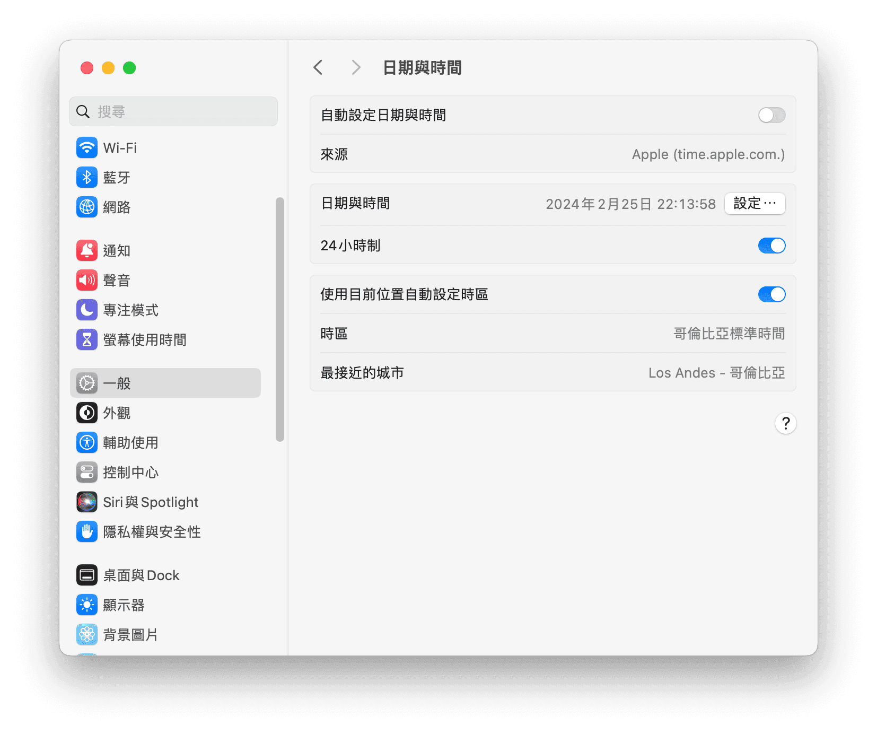Open the 桌面與 Dock icon
This screenshot has height=734, width=877.
[x=87, y=575]
